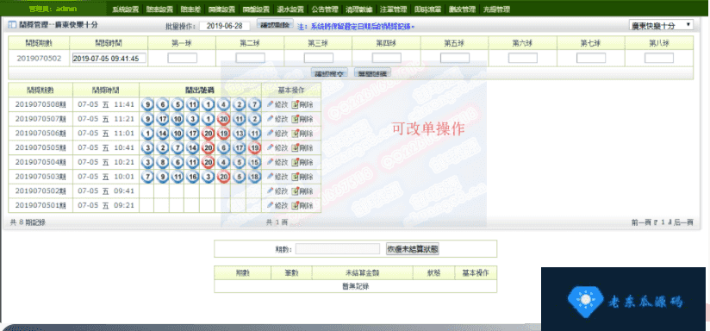Click the delete icon for period 2019070504

click(295, 162)
